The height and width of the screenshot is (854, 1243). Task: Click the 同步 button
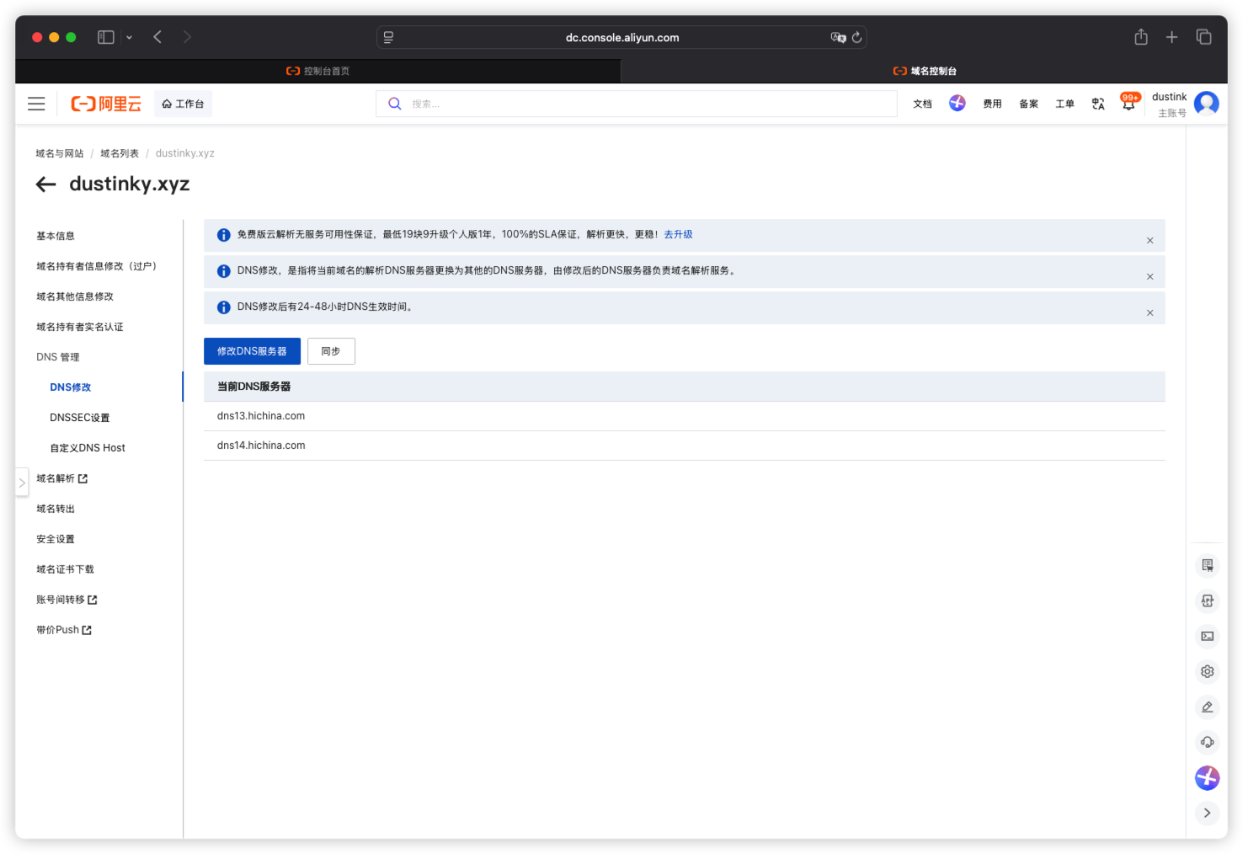[x=331, y=351]
